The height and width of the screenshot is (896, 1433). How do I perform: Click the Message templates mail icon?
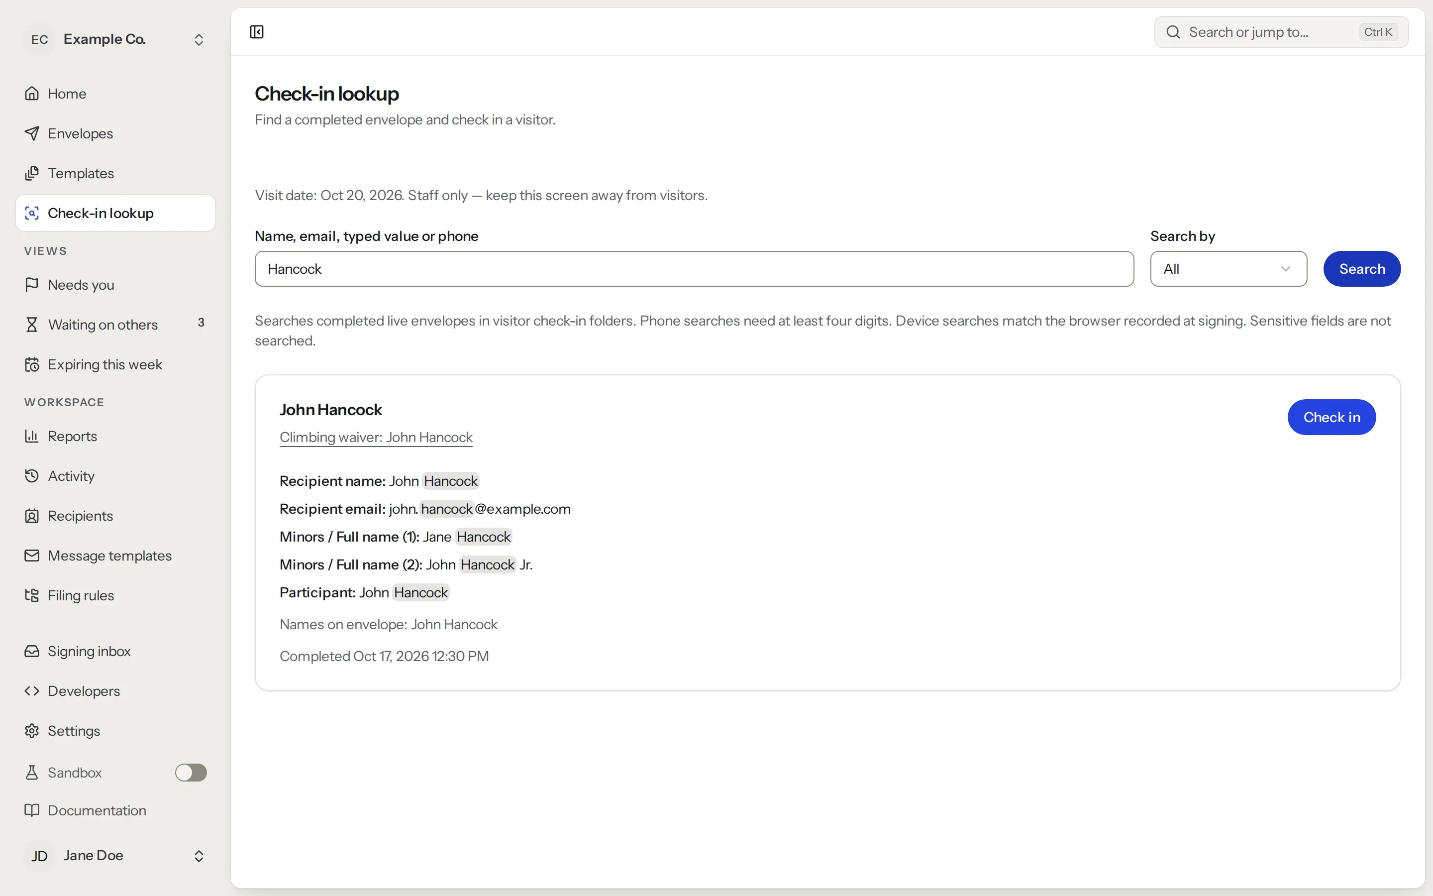click(x=32, y=555)
